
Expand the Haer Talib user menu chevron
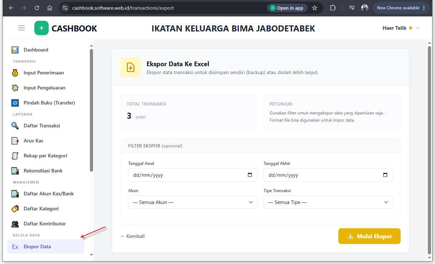click(x=417, y=28)
